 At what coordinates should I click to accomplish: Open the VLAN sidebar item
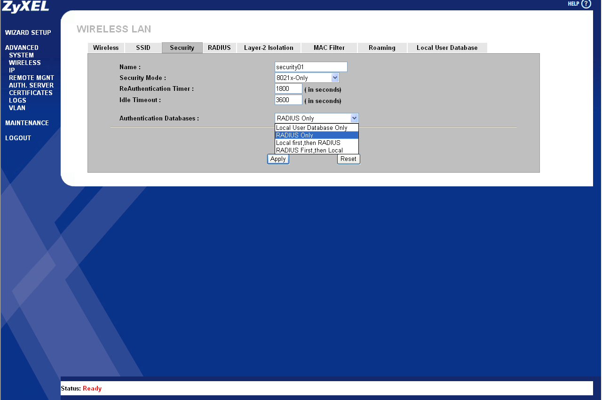[x=17, y=108]
